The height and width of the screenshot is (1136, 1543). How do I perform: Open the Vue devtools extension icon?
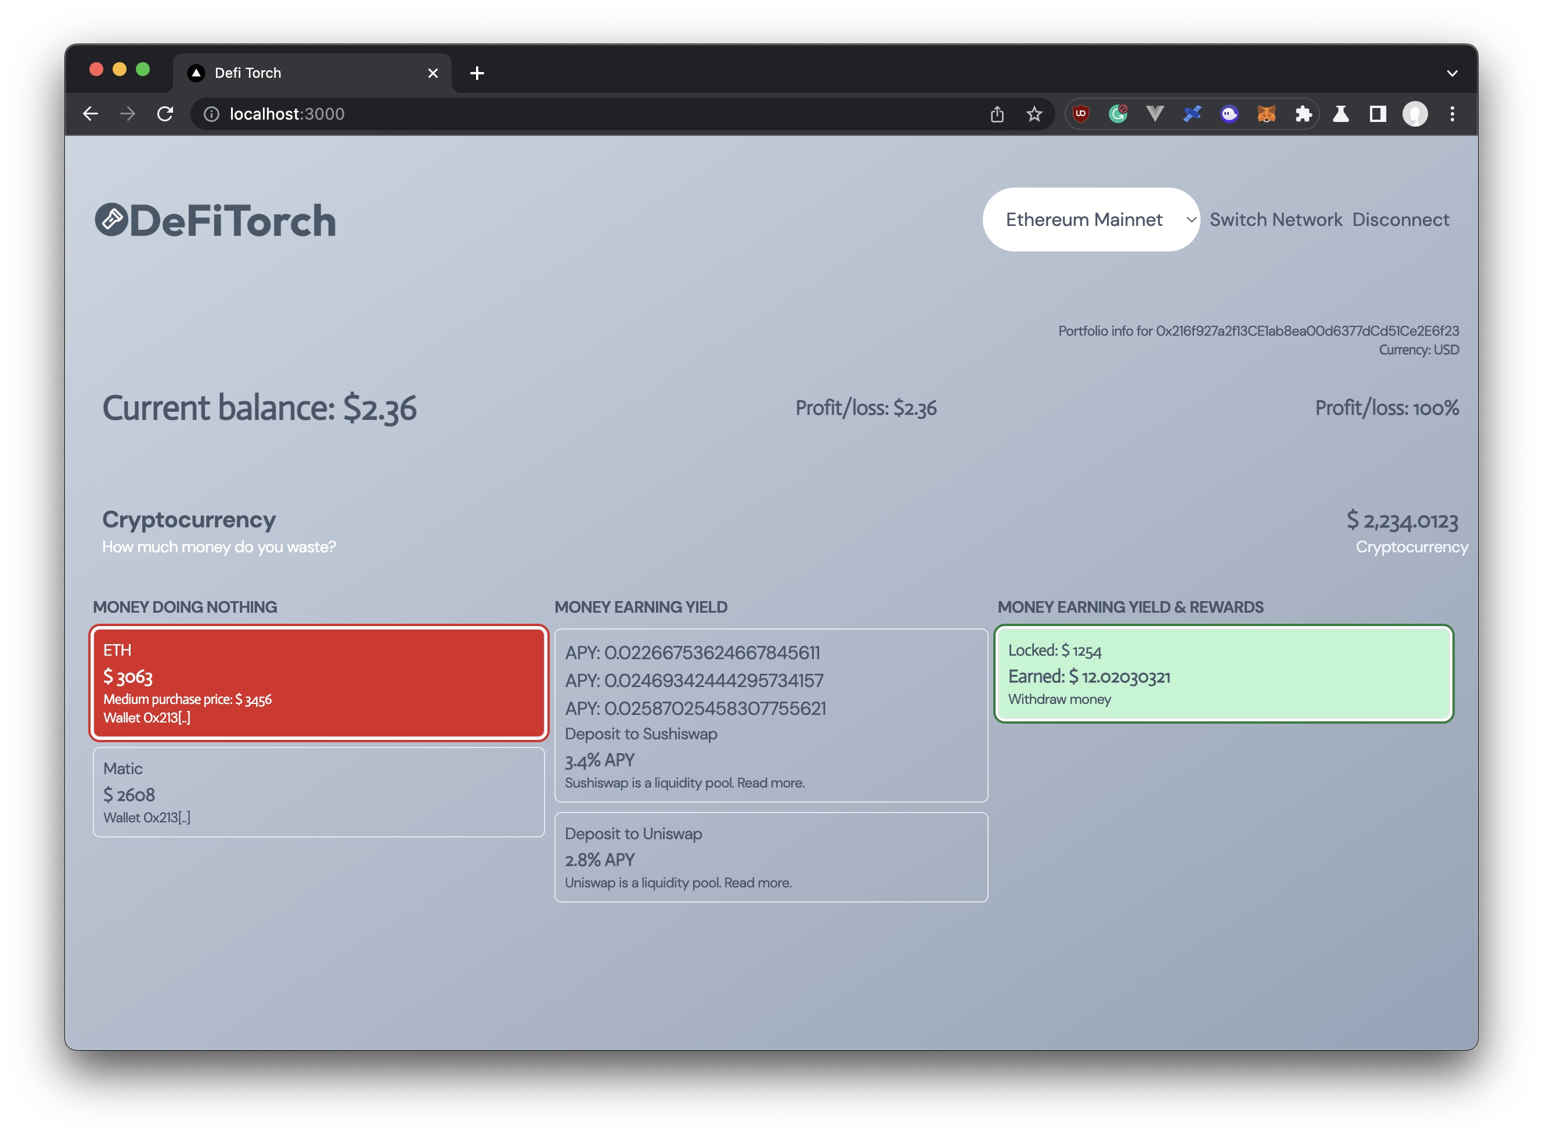coord(1155,113)
